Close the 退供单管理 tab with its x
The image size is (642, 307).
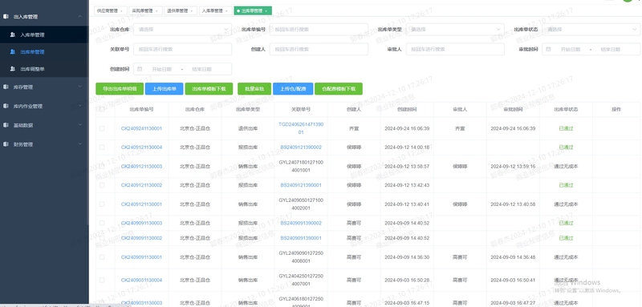[x=192, y=11]
